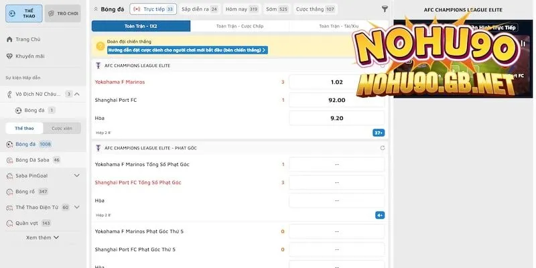
Task: Open Khuyến mãi promotions page
Action: pos(29,56)
